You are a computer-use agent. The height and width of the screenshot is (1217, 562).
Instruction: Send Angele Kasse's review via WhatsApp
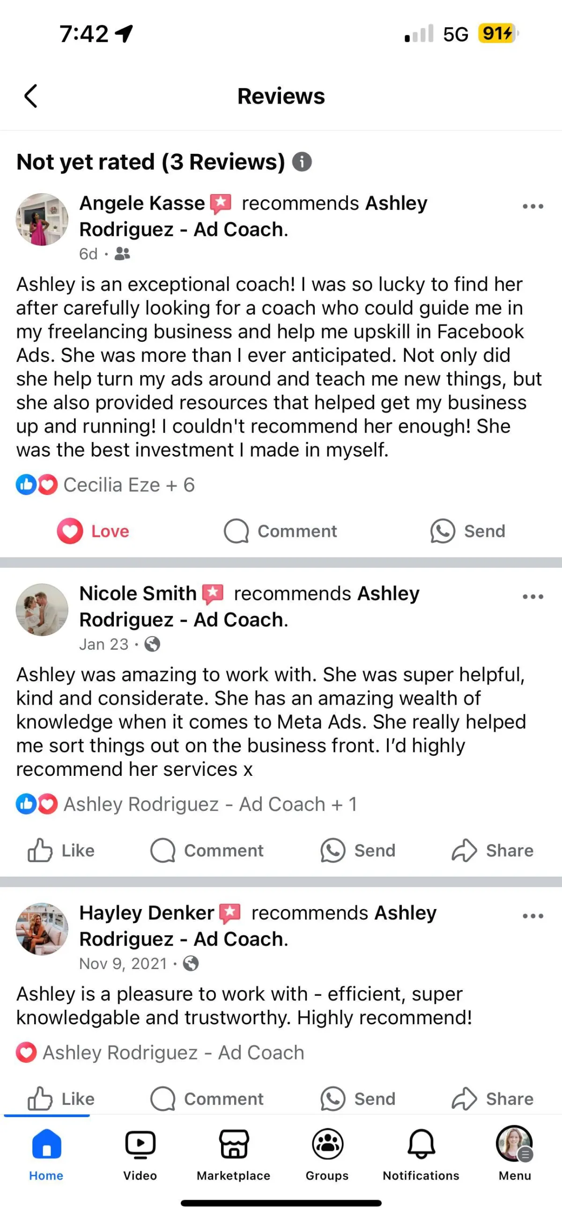467,531
